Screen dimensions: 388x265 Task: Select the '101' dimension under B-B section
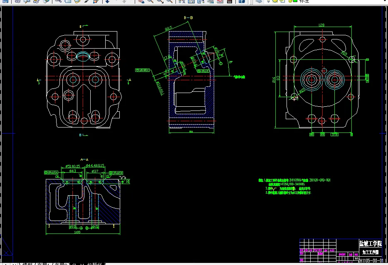[191, 132]
